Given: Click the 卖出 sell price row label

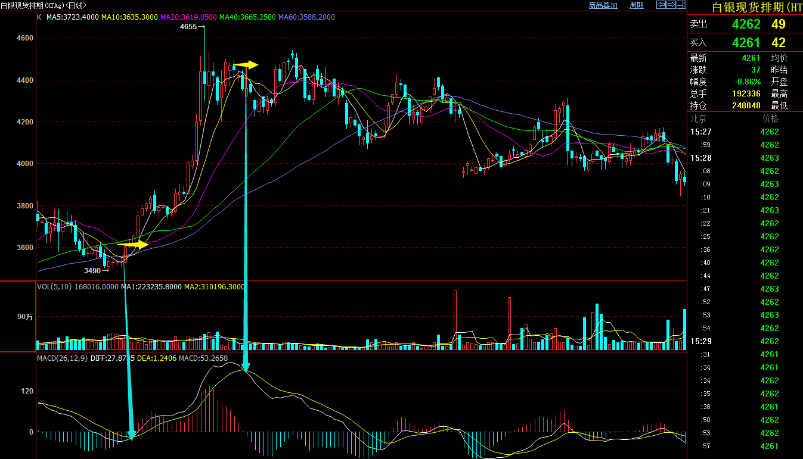Looking at the screenshot, I should coord(698,24).
